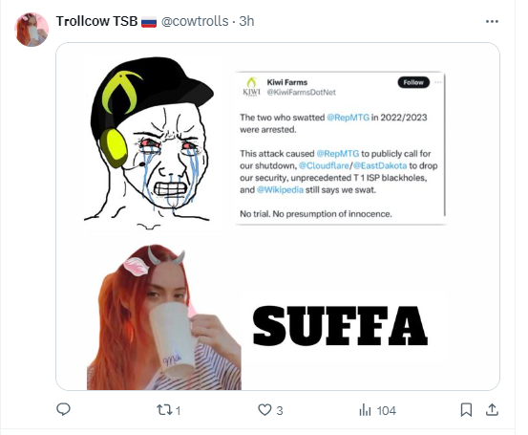Open the three-dot more options menu
This screenshot has height=435, width=528.
492,22
